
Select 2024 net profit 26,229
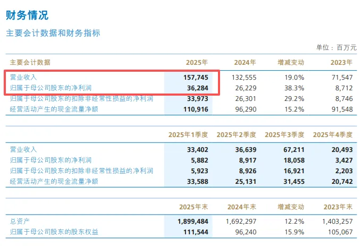click(246, 88)
